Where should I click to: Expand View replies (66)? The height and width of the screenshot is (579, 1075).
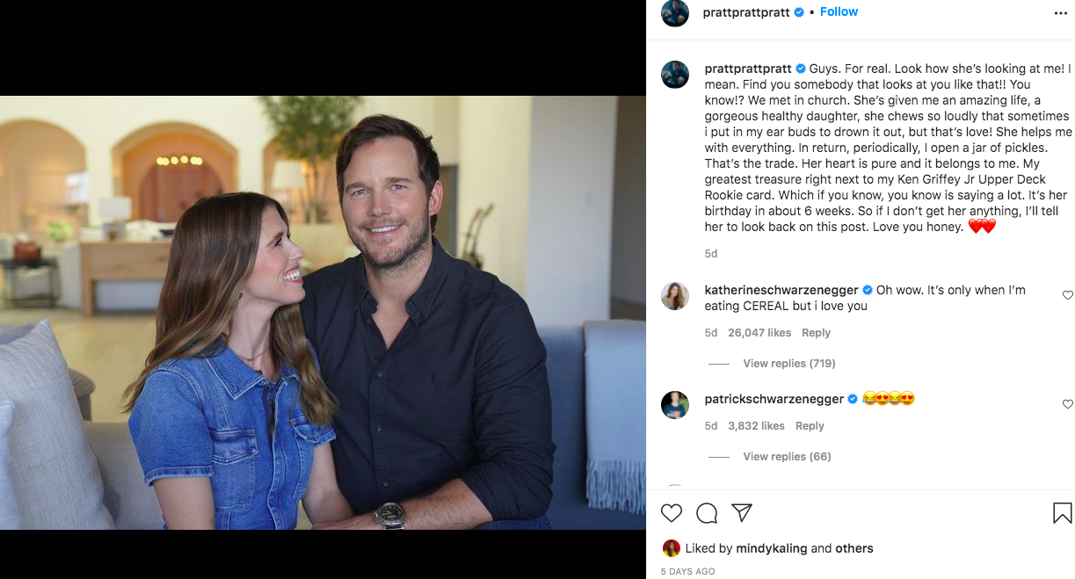[x=787, y=457]
